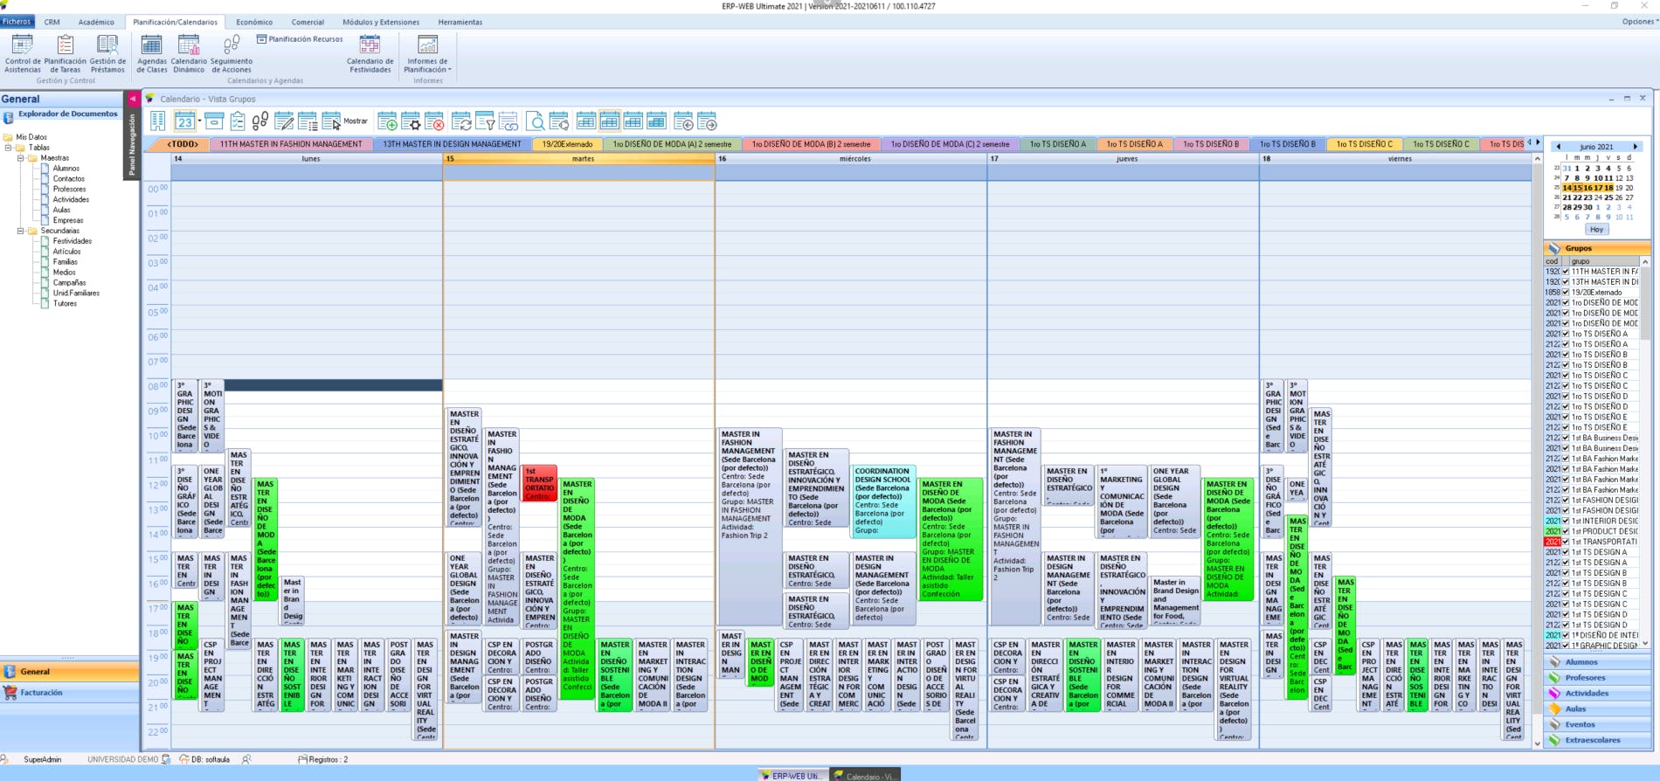The height and width of the screenshot is (781, 1660).
Task: Collapse the Maestras tree node
Action: [21, 158]
